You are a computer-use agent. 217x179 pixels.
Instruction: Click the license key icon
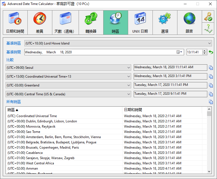(x=208, y=17)
